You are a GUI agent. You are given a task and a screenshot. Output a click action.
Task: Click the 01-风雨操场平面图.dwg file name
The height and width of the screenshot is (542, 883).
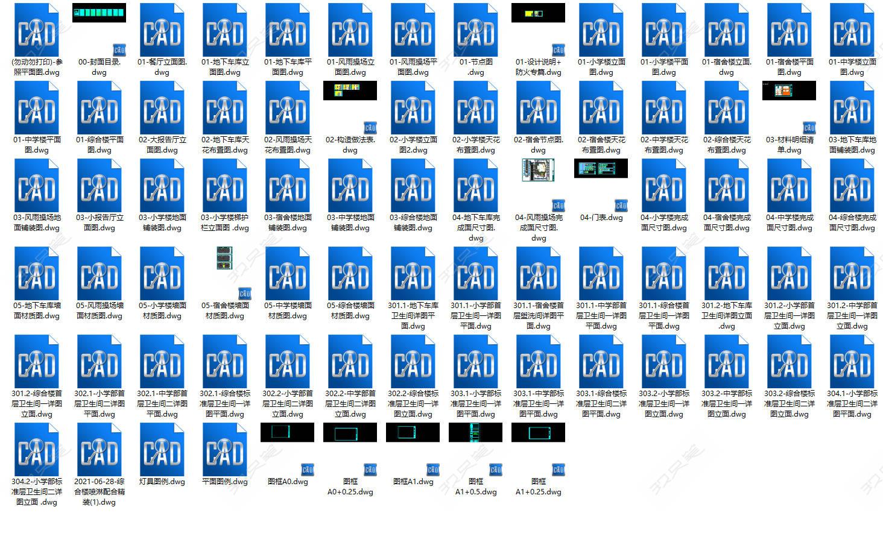[x=413, y=67]
